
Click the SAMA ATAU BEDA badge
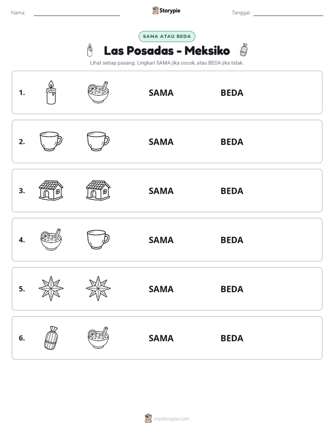pos(167,36)
